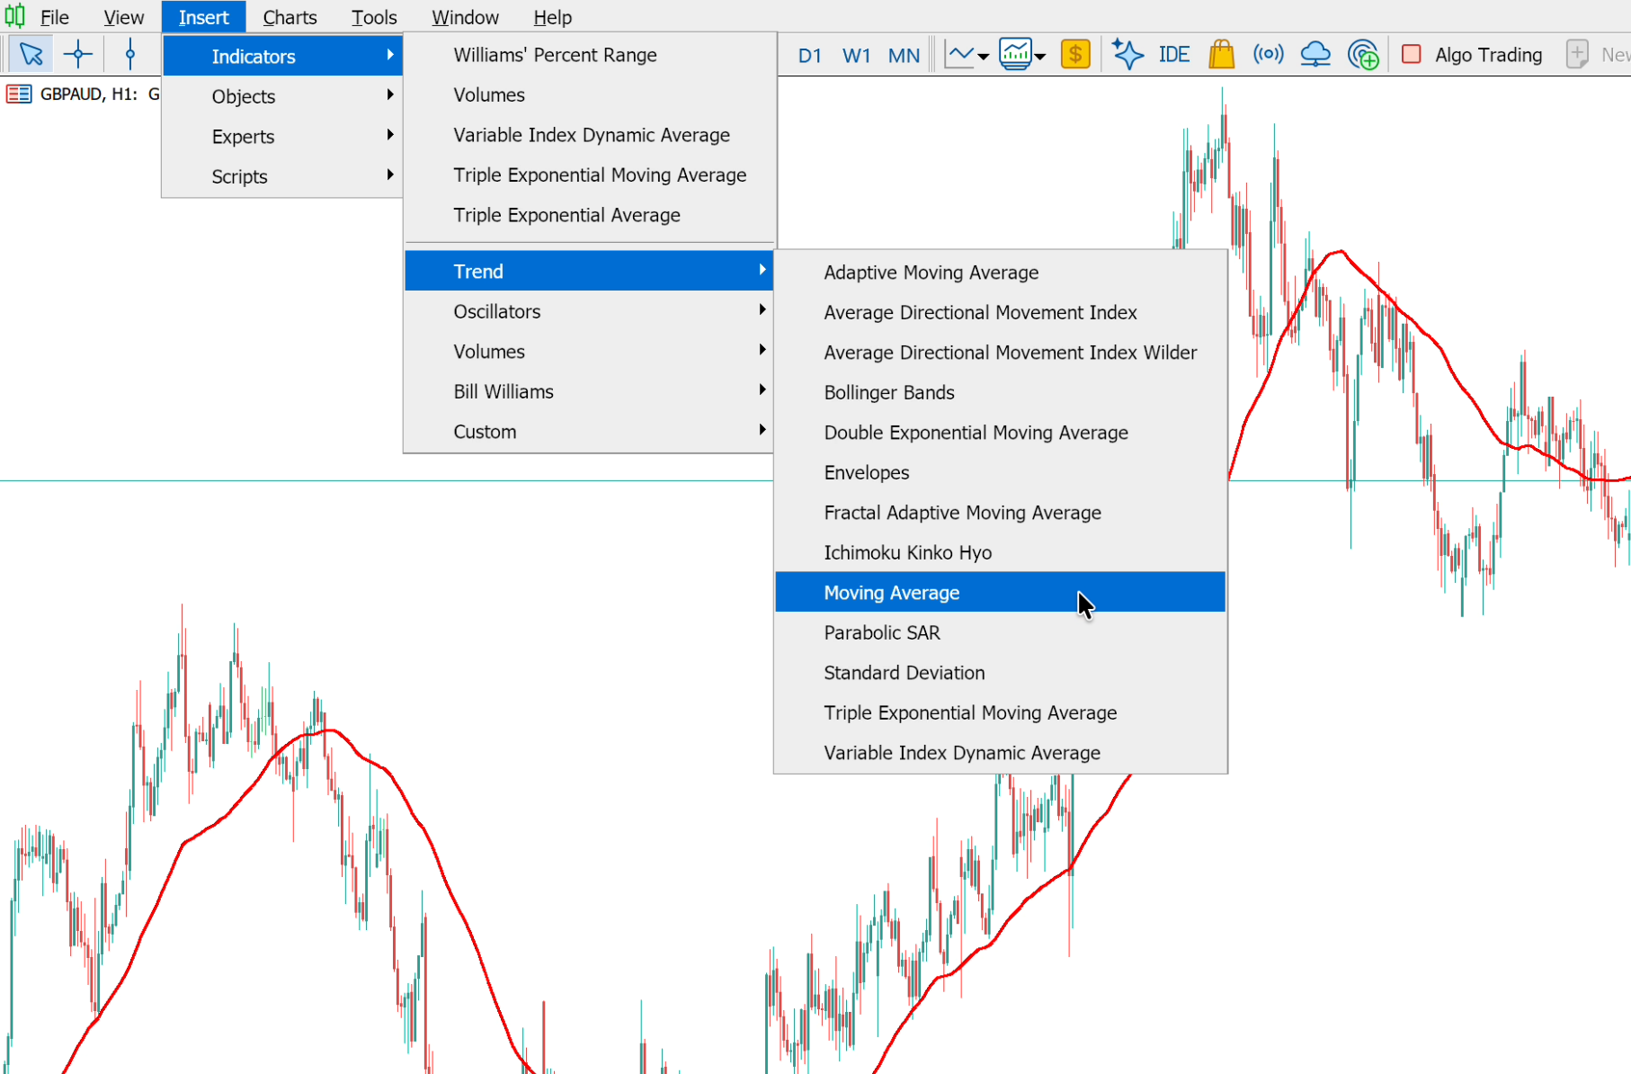Open the cloud VPS hosting icon
Screen dimensions: 1631x1074
pos(1315,55)
